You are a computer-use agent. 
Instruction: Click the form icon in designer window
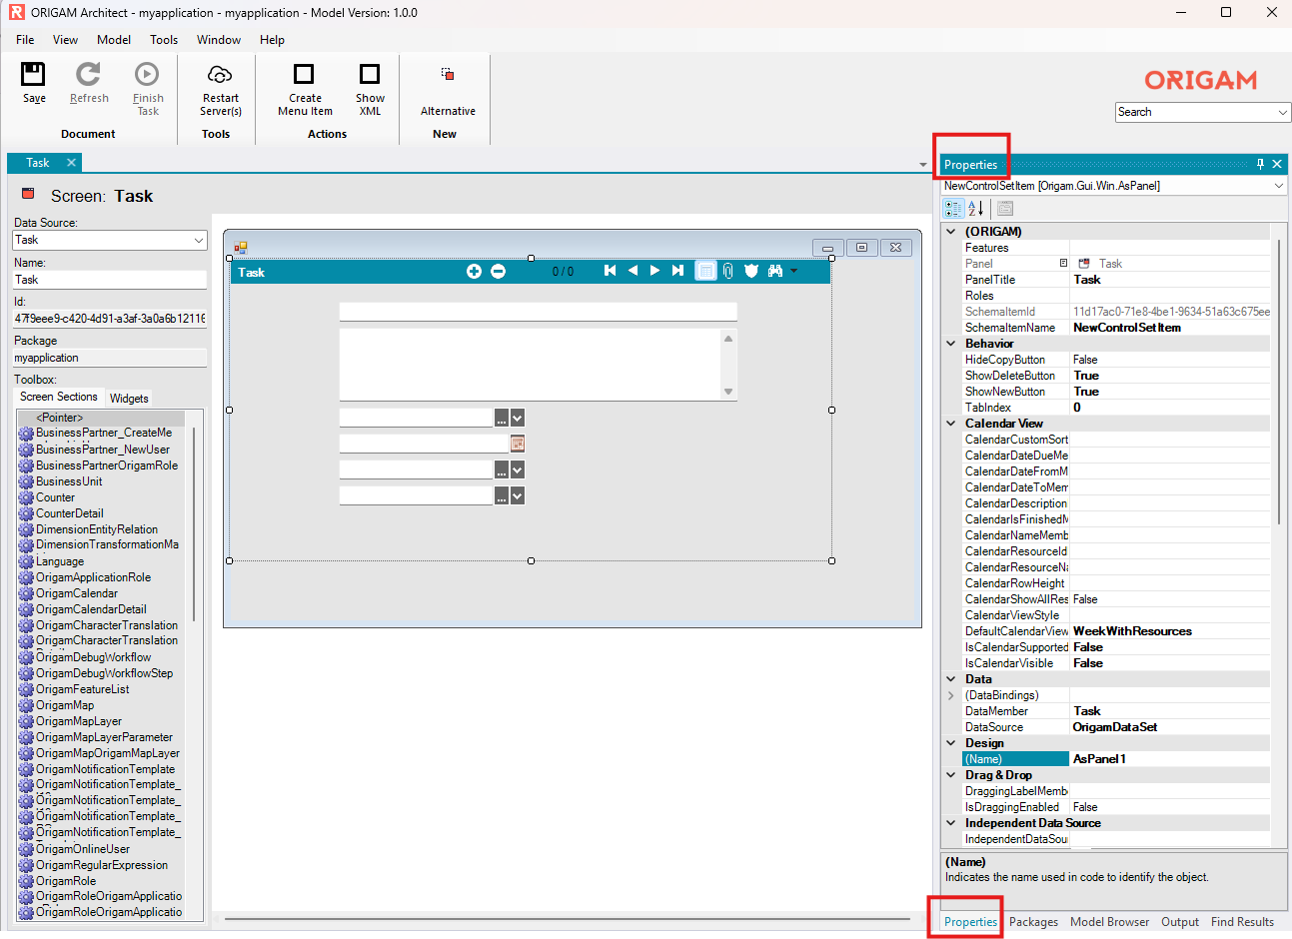[x=240, y=247]
